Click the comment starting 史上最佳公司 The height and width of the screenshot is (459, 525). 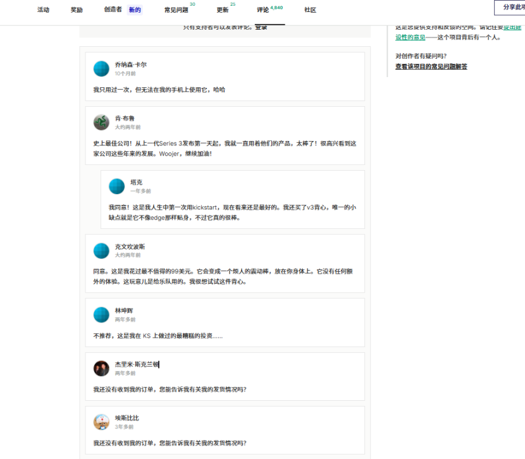click(x=225, y=149)
